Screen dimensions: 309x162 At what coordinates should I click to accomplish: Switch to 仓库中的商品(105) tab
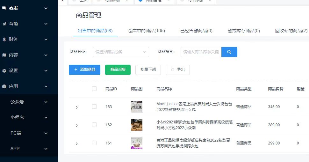(x=147, y=31)
